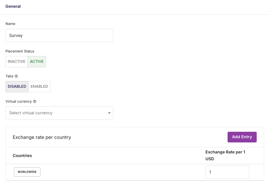Click the help icon beside Virtual currency
This screenshot has height=191, width=269.
[35, 101]
